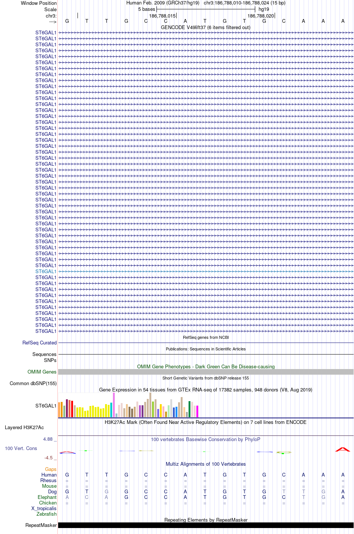
Task: Click the chr3:186,788,010-186,788,024 (15 bp) title
Action: [x=244, y=3]
